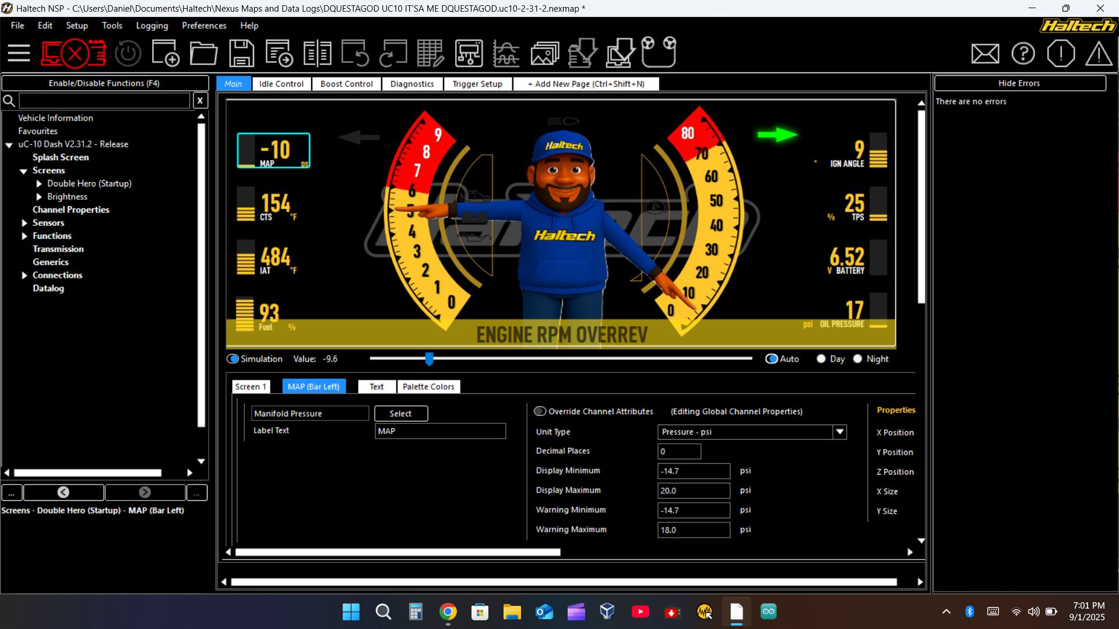Select the Auto display mode
The image size is (1119, 629).
tap(772, 359)
